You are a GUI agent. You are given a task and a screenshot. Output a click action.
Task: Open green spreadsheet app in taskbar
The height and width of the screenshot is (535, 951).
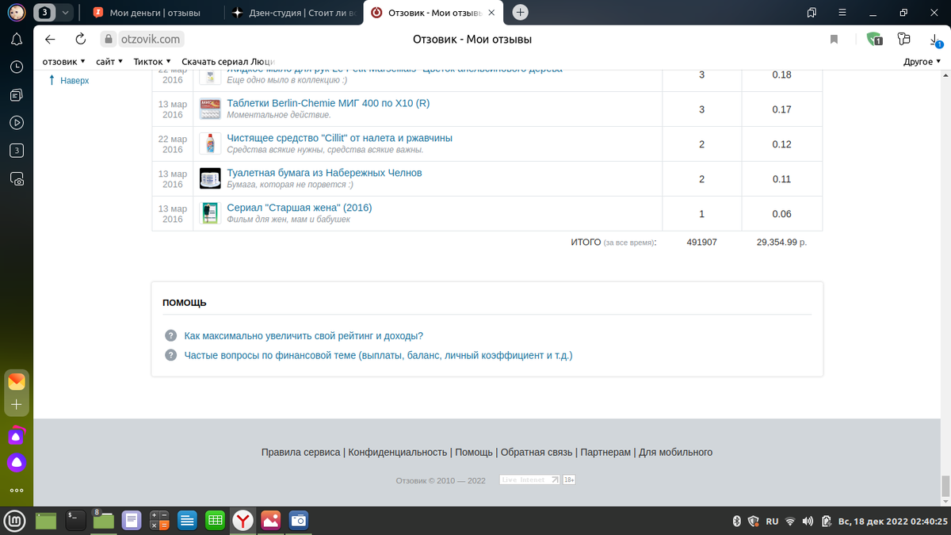(214, 521)
